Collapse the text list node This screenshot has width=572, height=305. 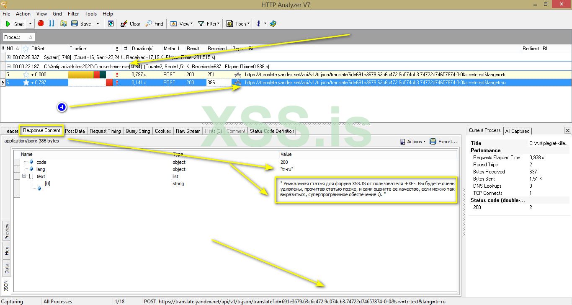tap(24, 176)
